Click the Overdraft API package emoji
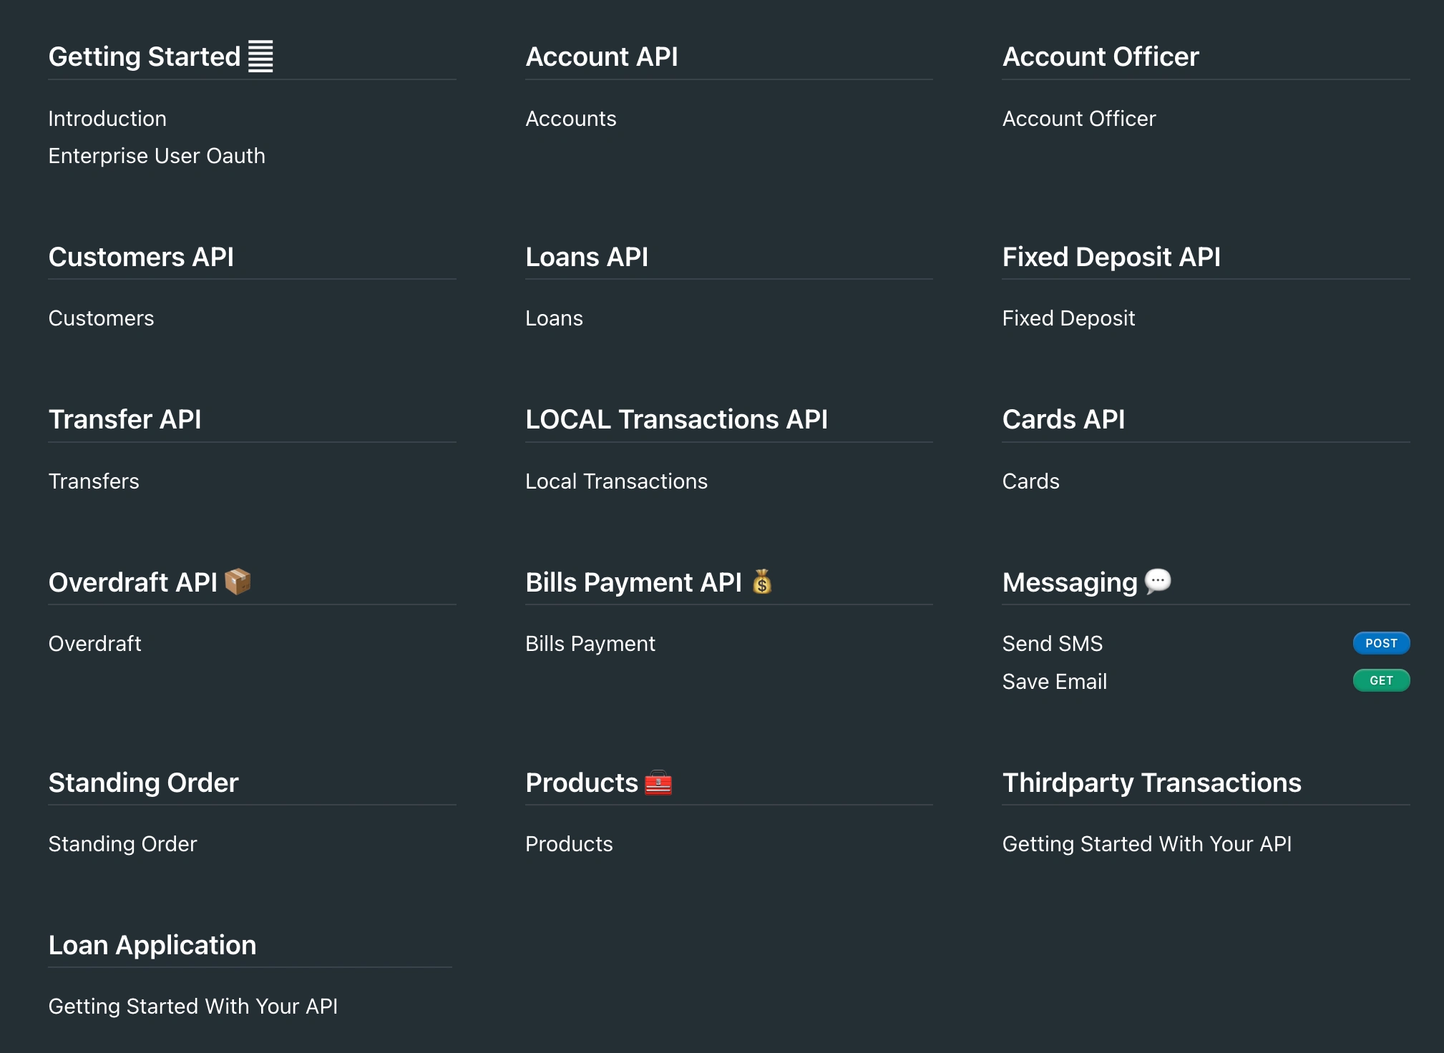 click(238, 582)
